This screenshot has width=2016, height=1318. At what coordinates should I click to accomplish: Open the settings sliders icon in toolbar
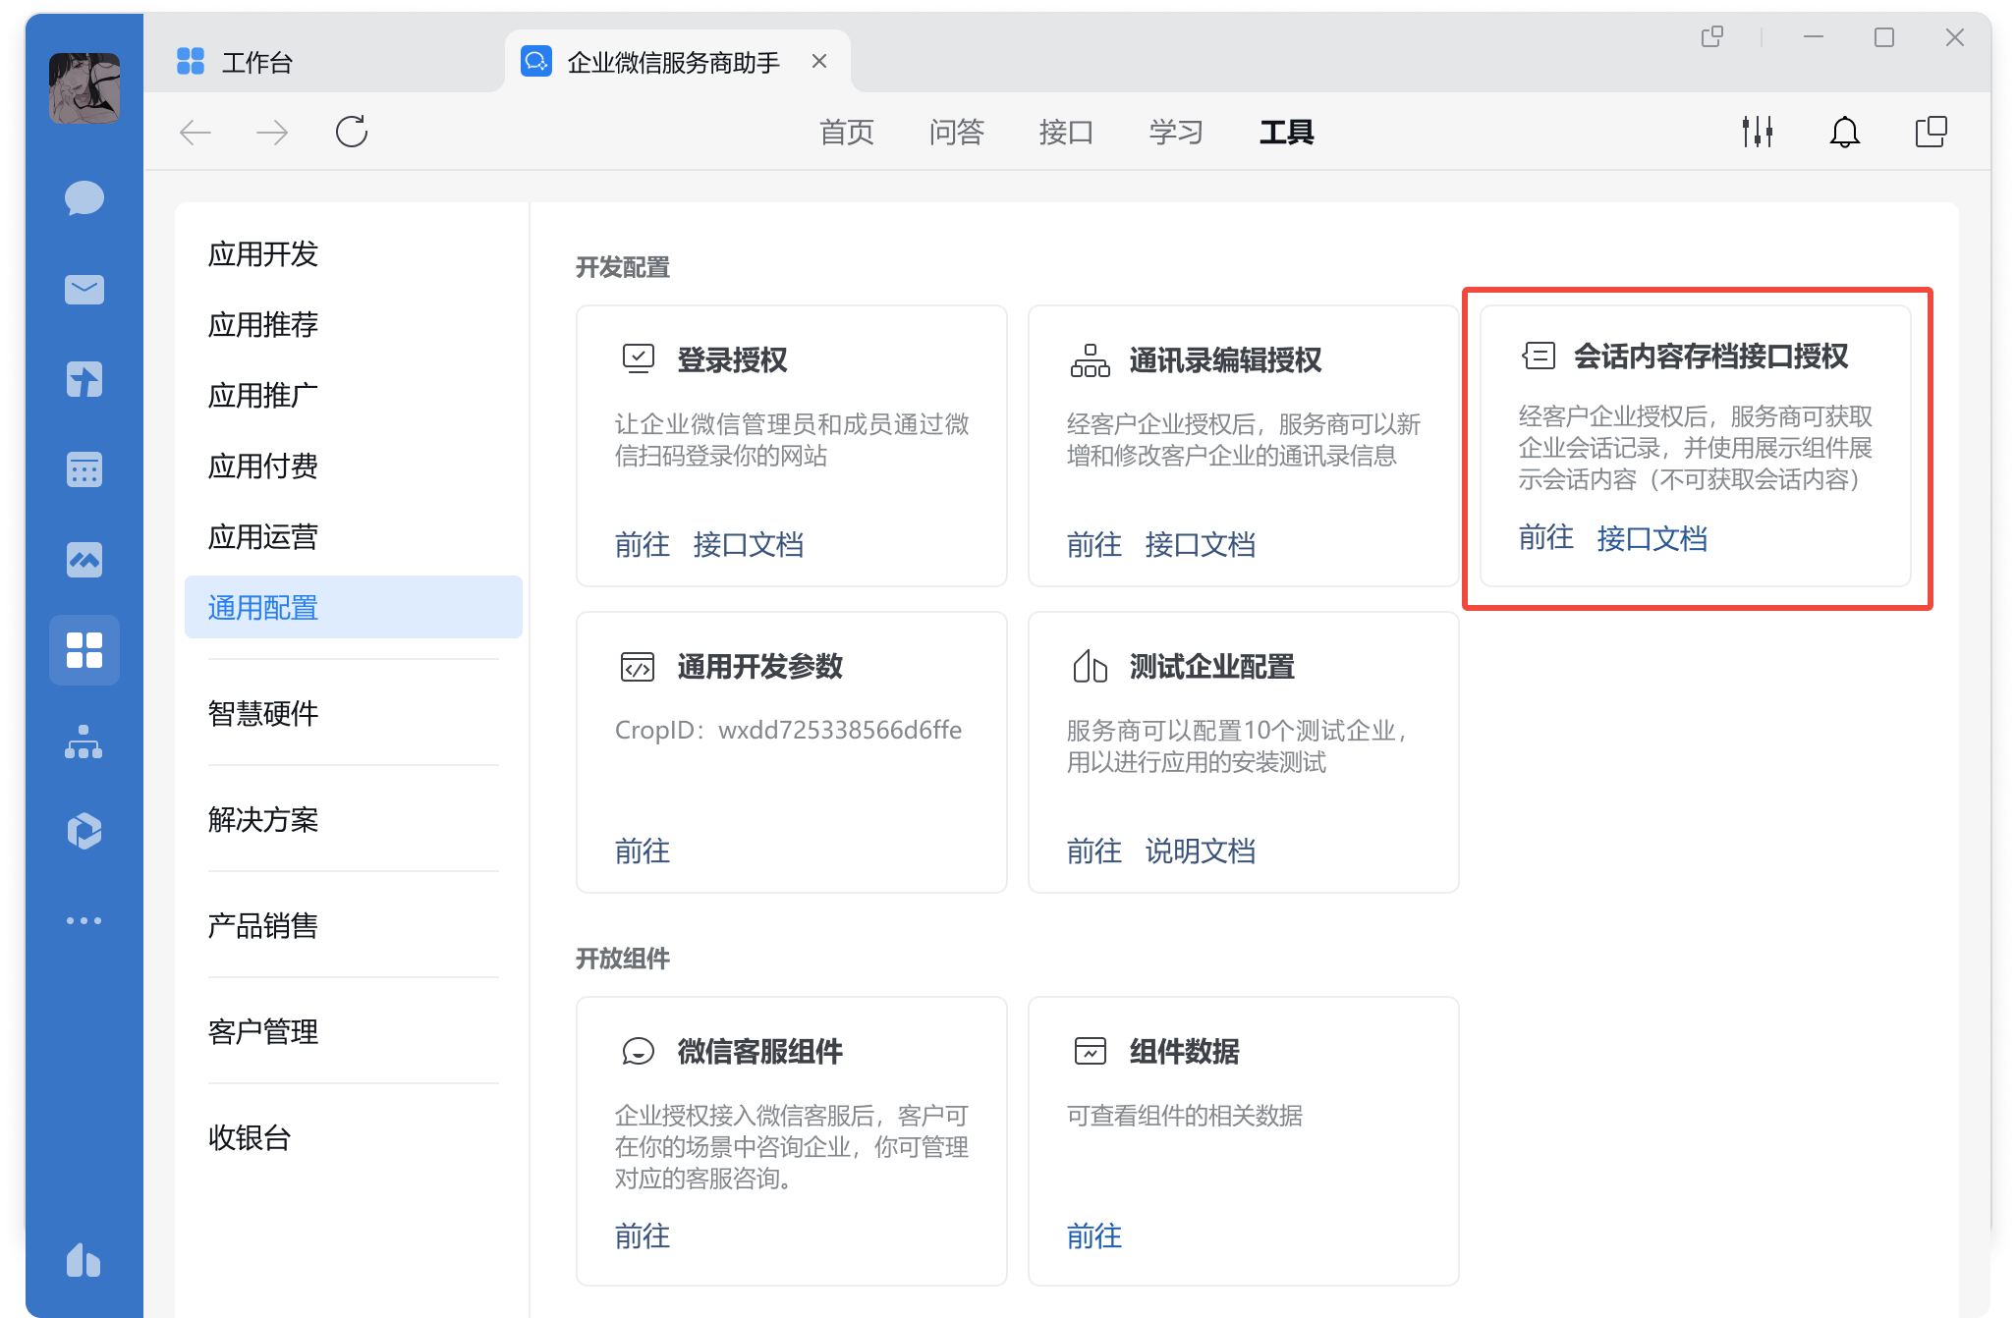click(x=1757, y=132)
